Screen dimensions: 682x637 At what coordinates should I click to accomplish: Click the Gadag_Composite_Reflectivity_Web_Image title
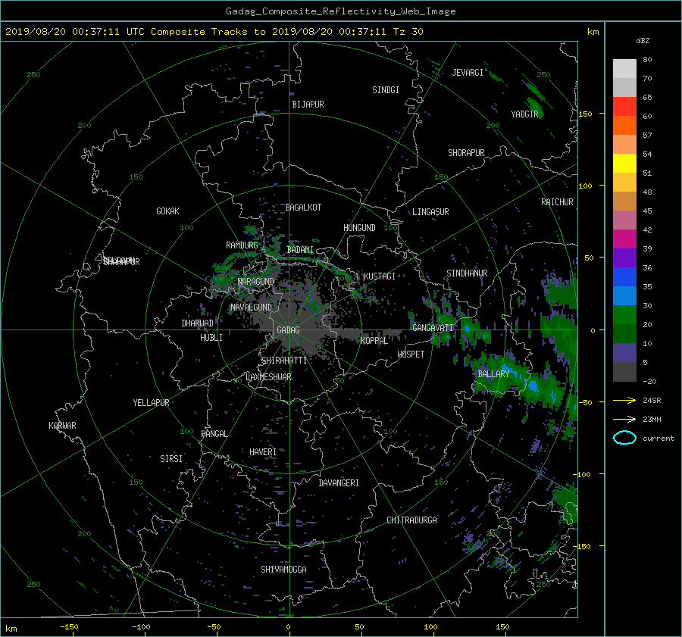click(x=340, y=11)
